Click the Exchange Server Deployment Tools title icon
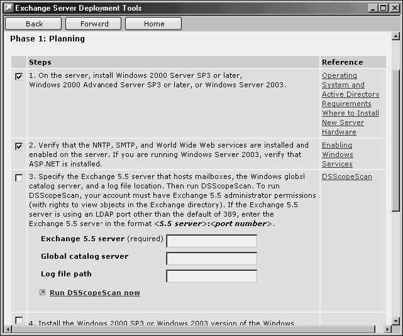 [x=8, y=8]
